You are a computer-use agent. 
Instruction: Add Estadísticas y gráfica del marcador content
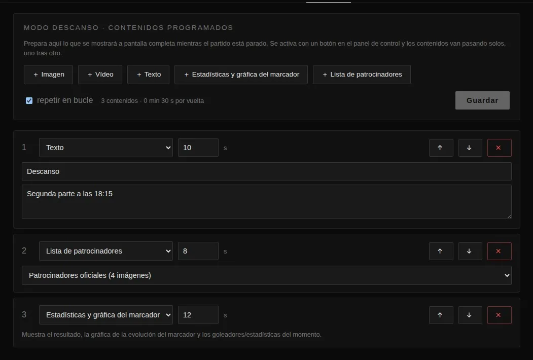[x=241, y=75]
